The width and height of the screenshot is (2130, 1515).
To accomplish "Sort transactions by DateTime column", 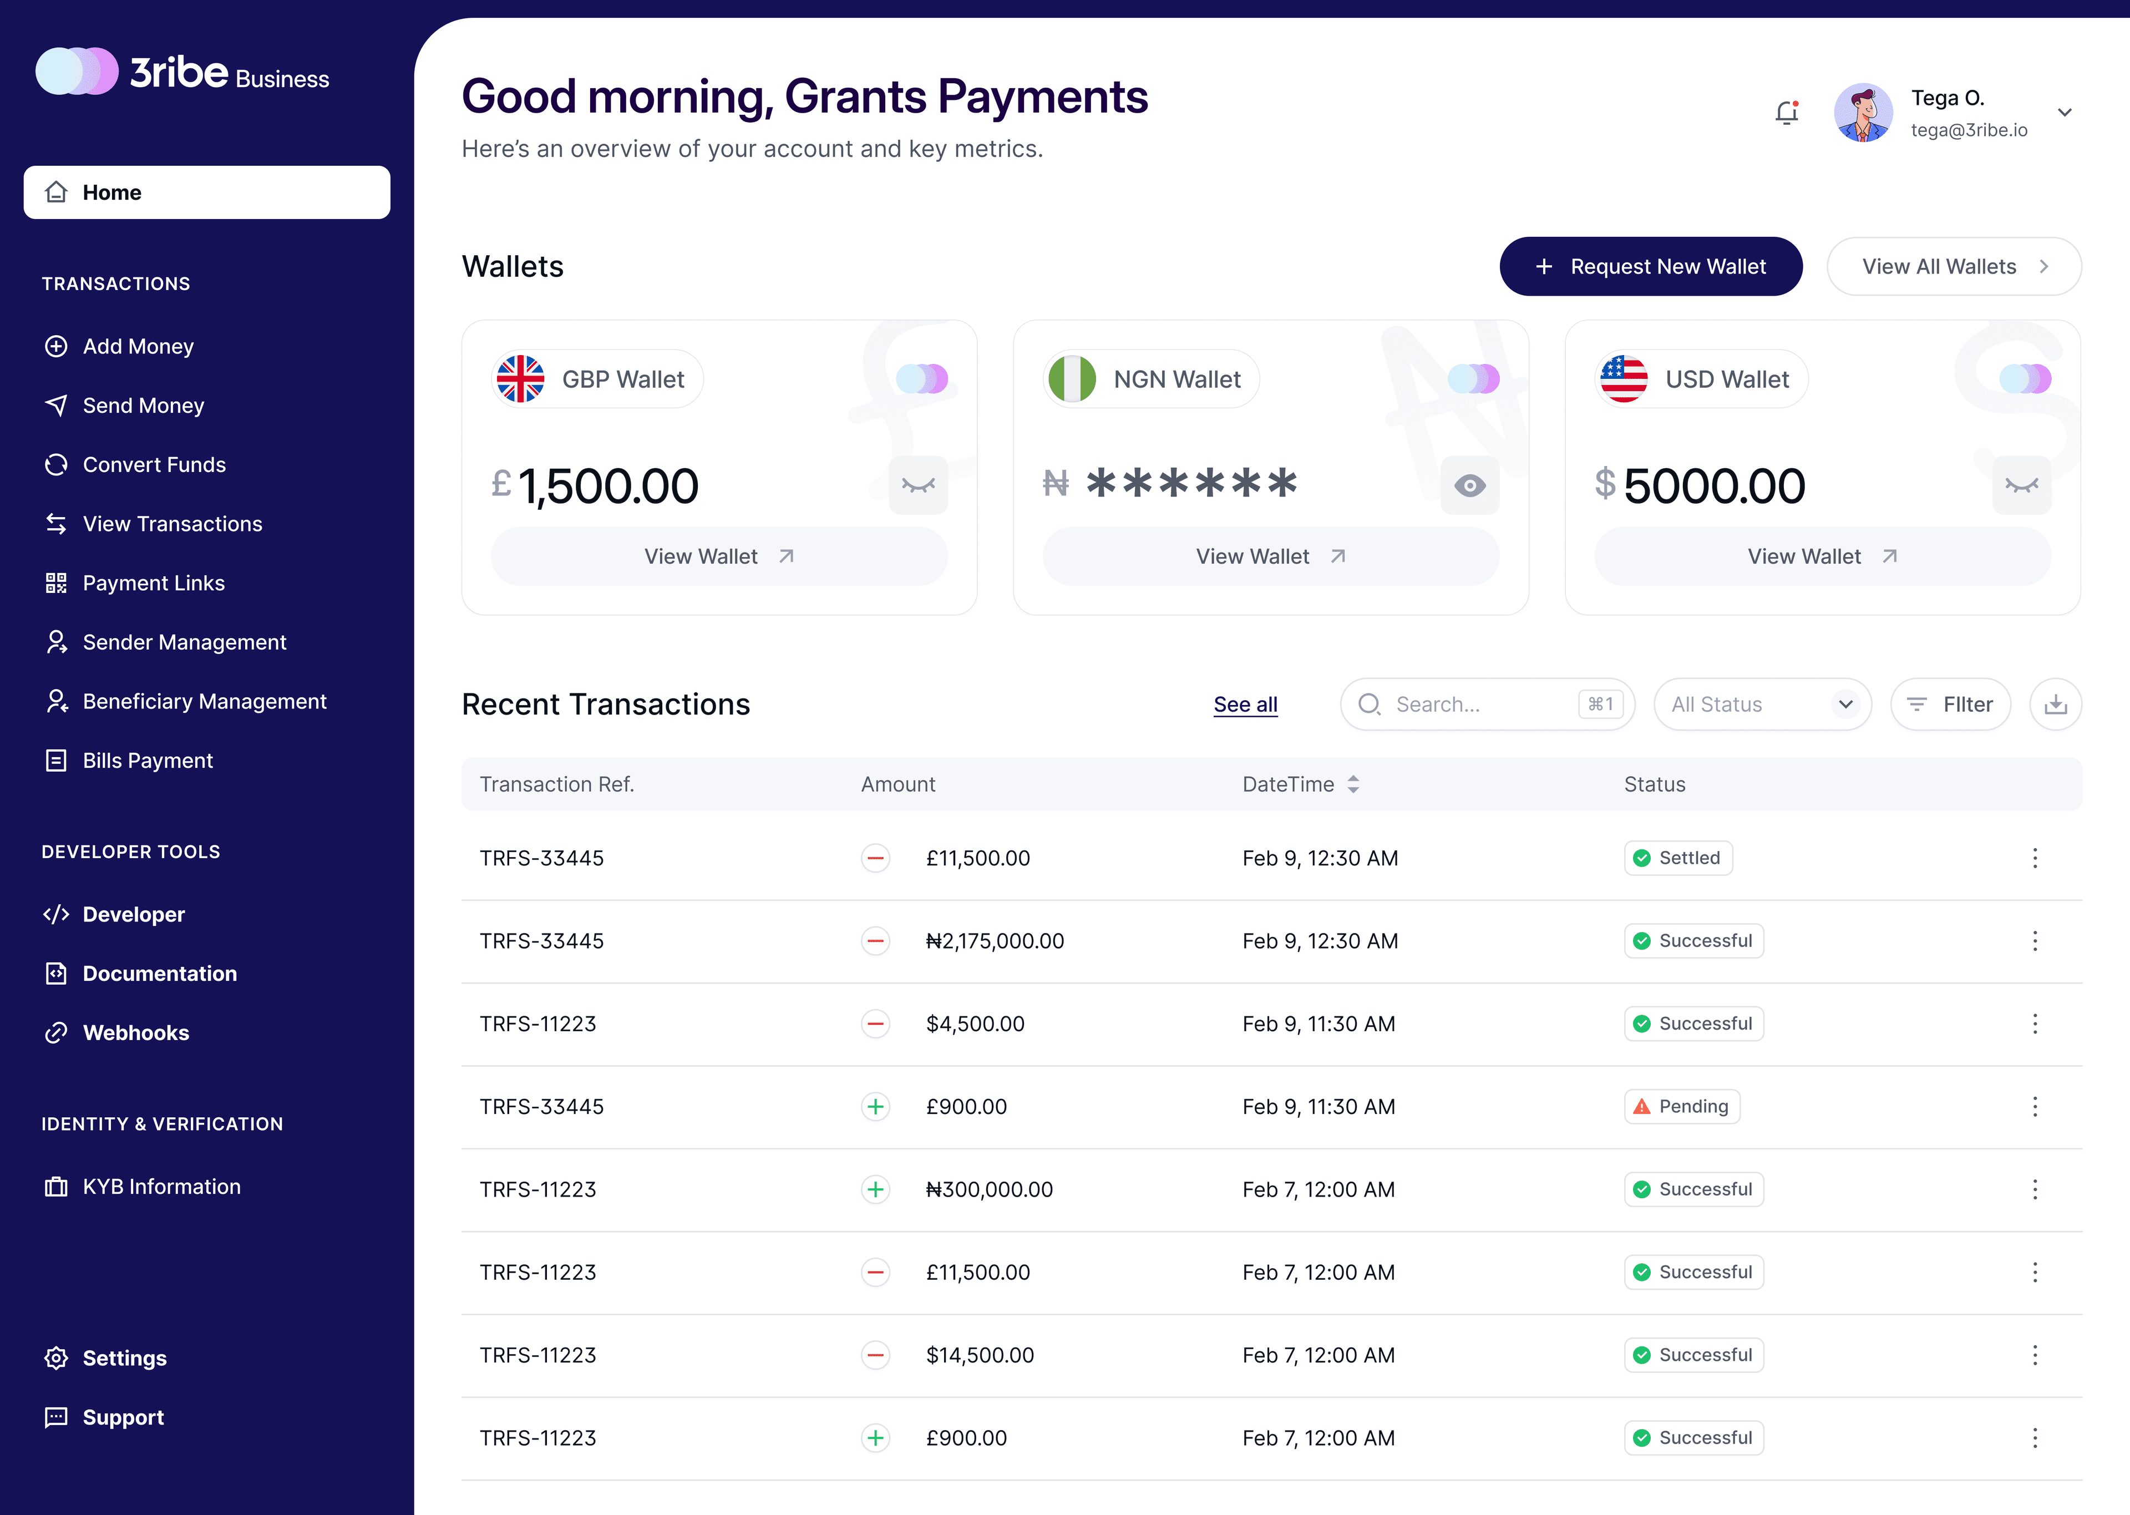I will click(x=1353, y=784).
